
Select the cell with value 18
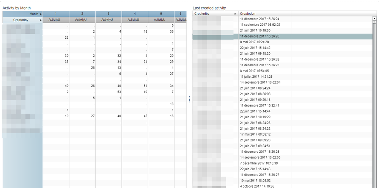(x=135, y=31)
